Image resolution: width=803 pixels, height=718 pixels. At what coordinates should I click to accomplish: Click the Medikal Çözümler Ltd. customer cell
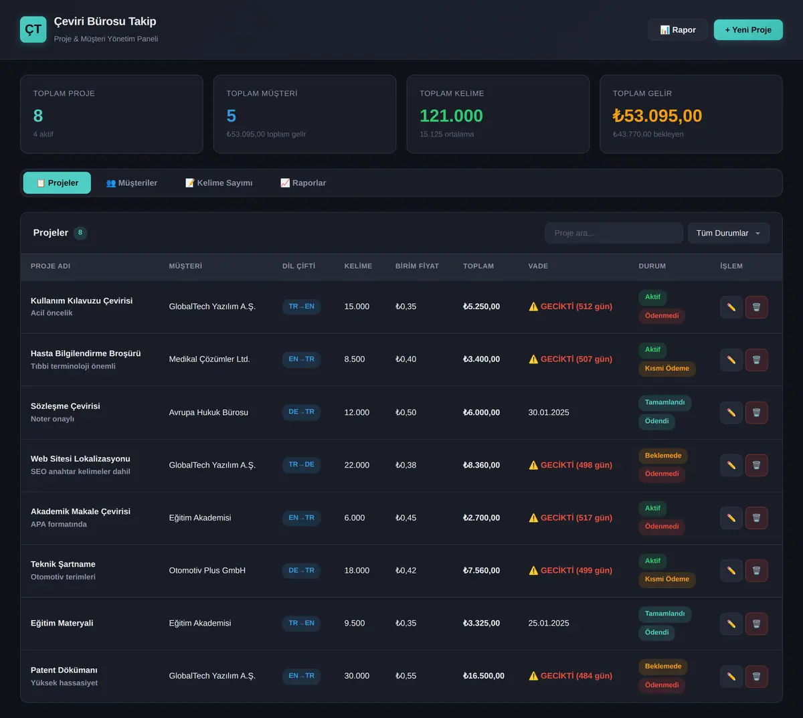coord(209,359)
